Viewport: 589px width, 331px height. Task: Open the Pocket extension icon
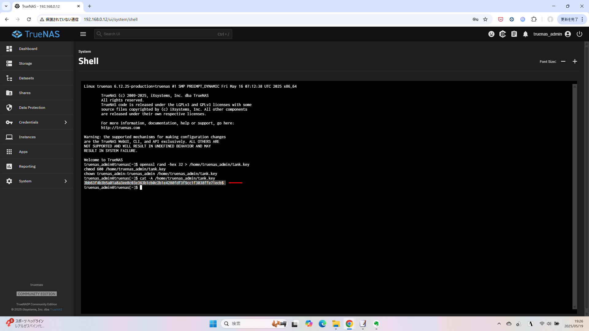501,19
